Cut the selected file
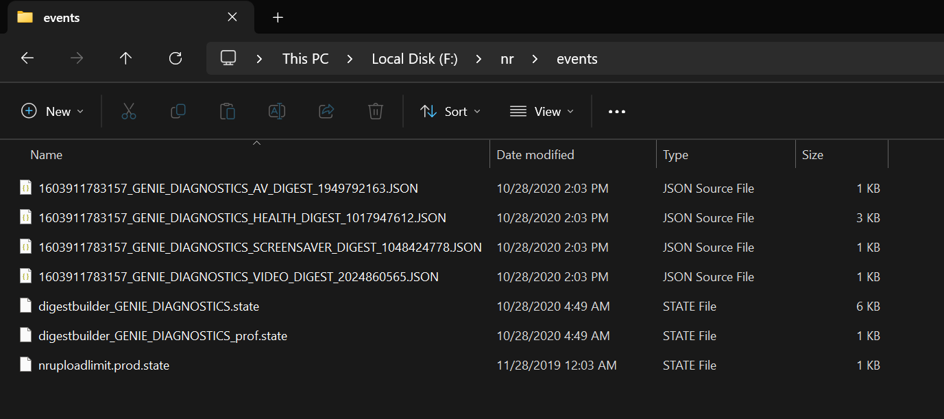The width and height of the screenshot is (944, 419). point(128,111)
